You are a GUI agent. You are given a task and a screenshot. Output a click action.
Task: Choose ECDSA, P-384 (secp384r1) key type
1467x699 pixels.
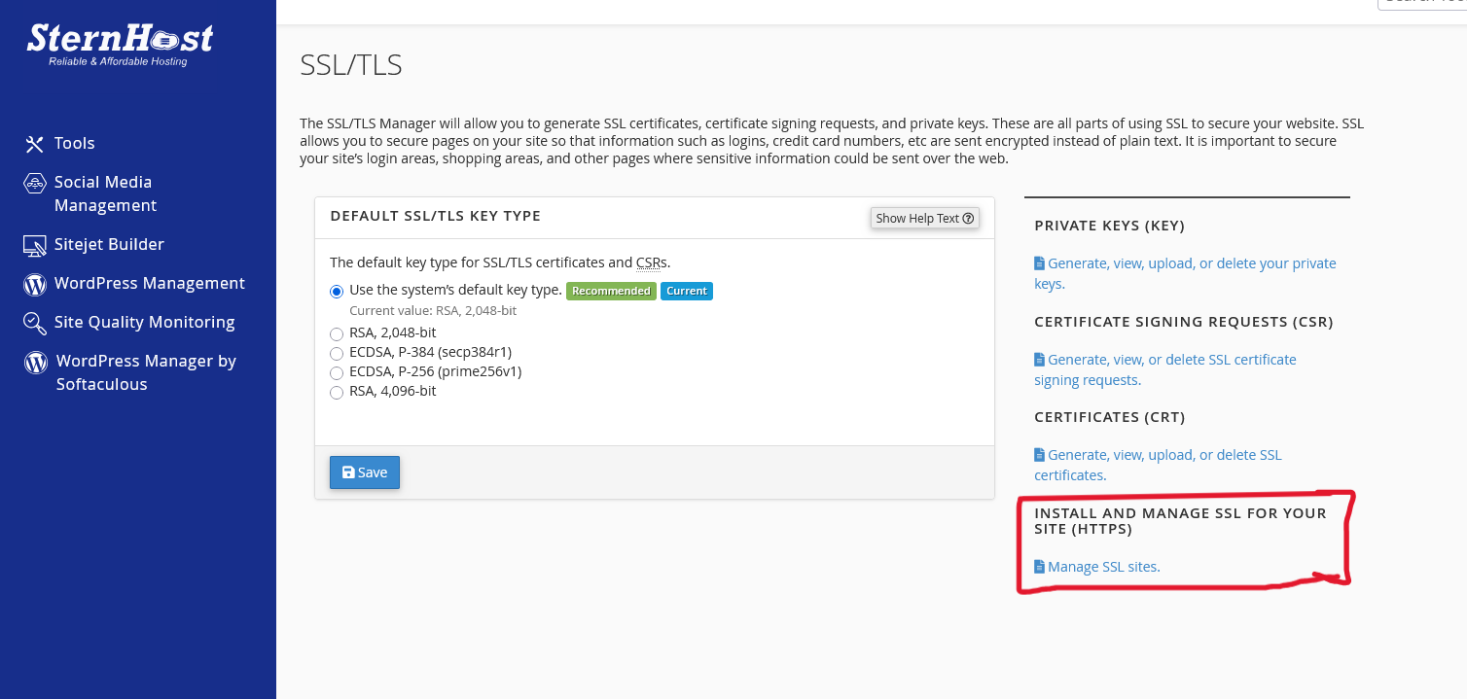(337, 353)
